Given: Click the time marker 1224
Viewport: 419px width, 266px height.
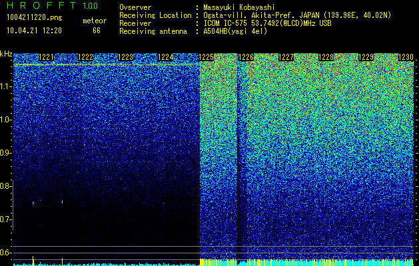Looking at the screenshot, I should coord(166,57).
